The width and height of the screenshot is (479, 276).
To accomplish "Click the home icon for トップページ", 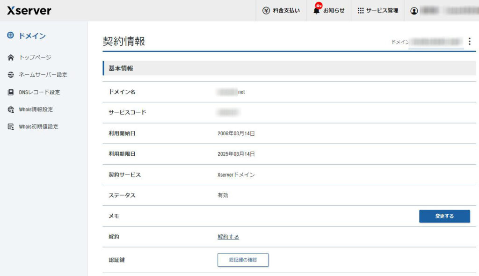I will [11, 58].
